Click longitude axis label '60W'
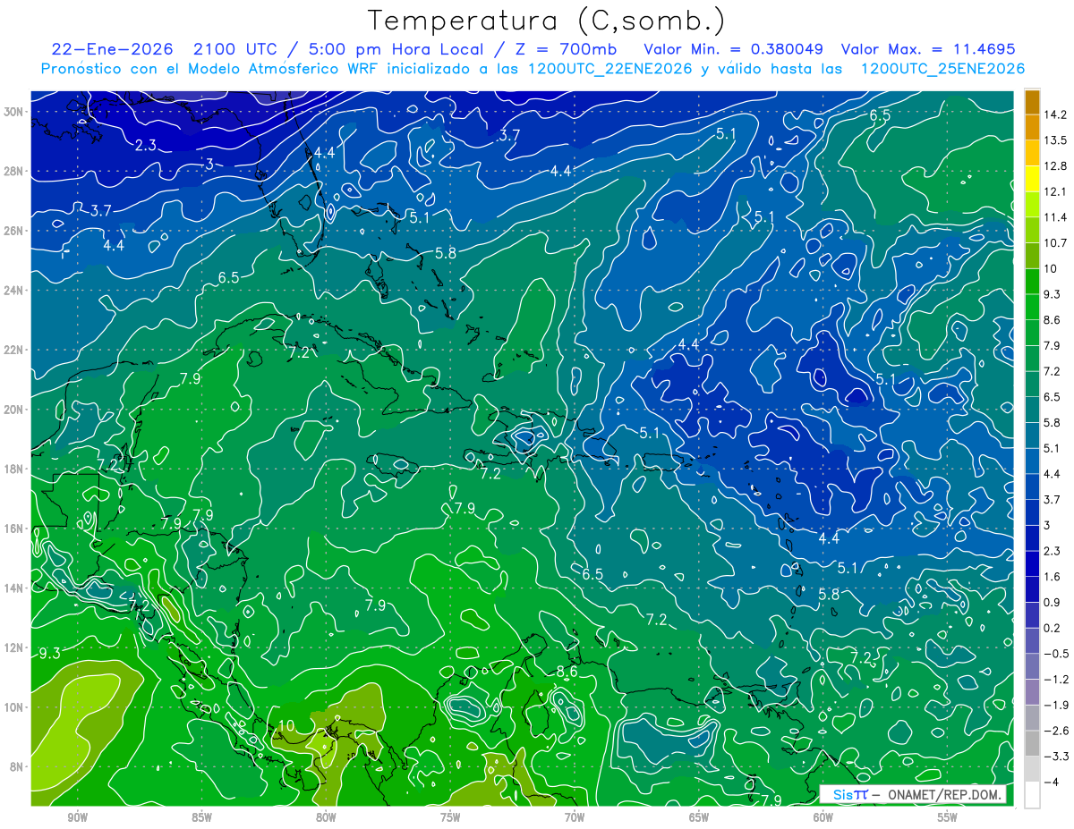Screen dimensions: 1074x829 click(x=823, y=817)
